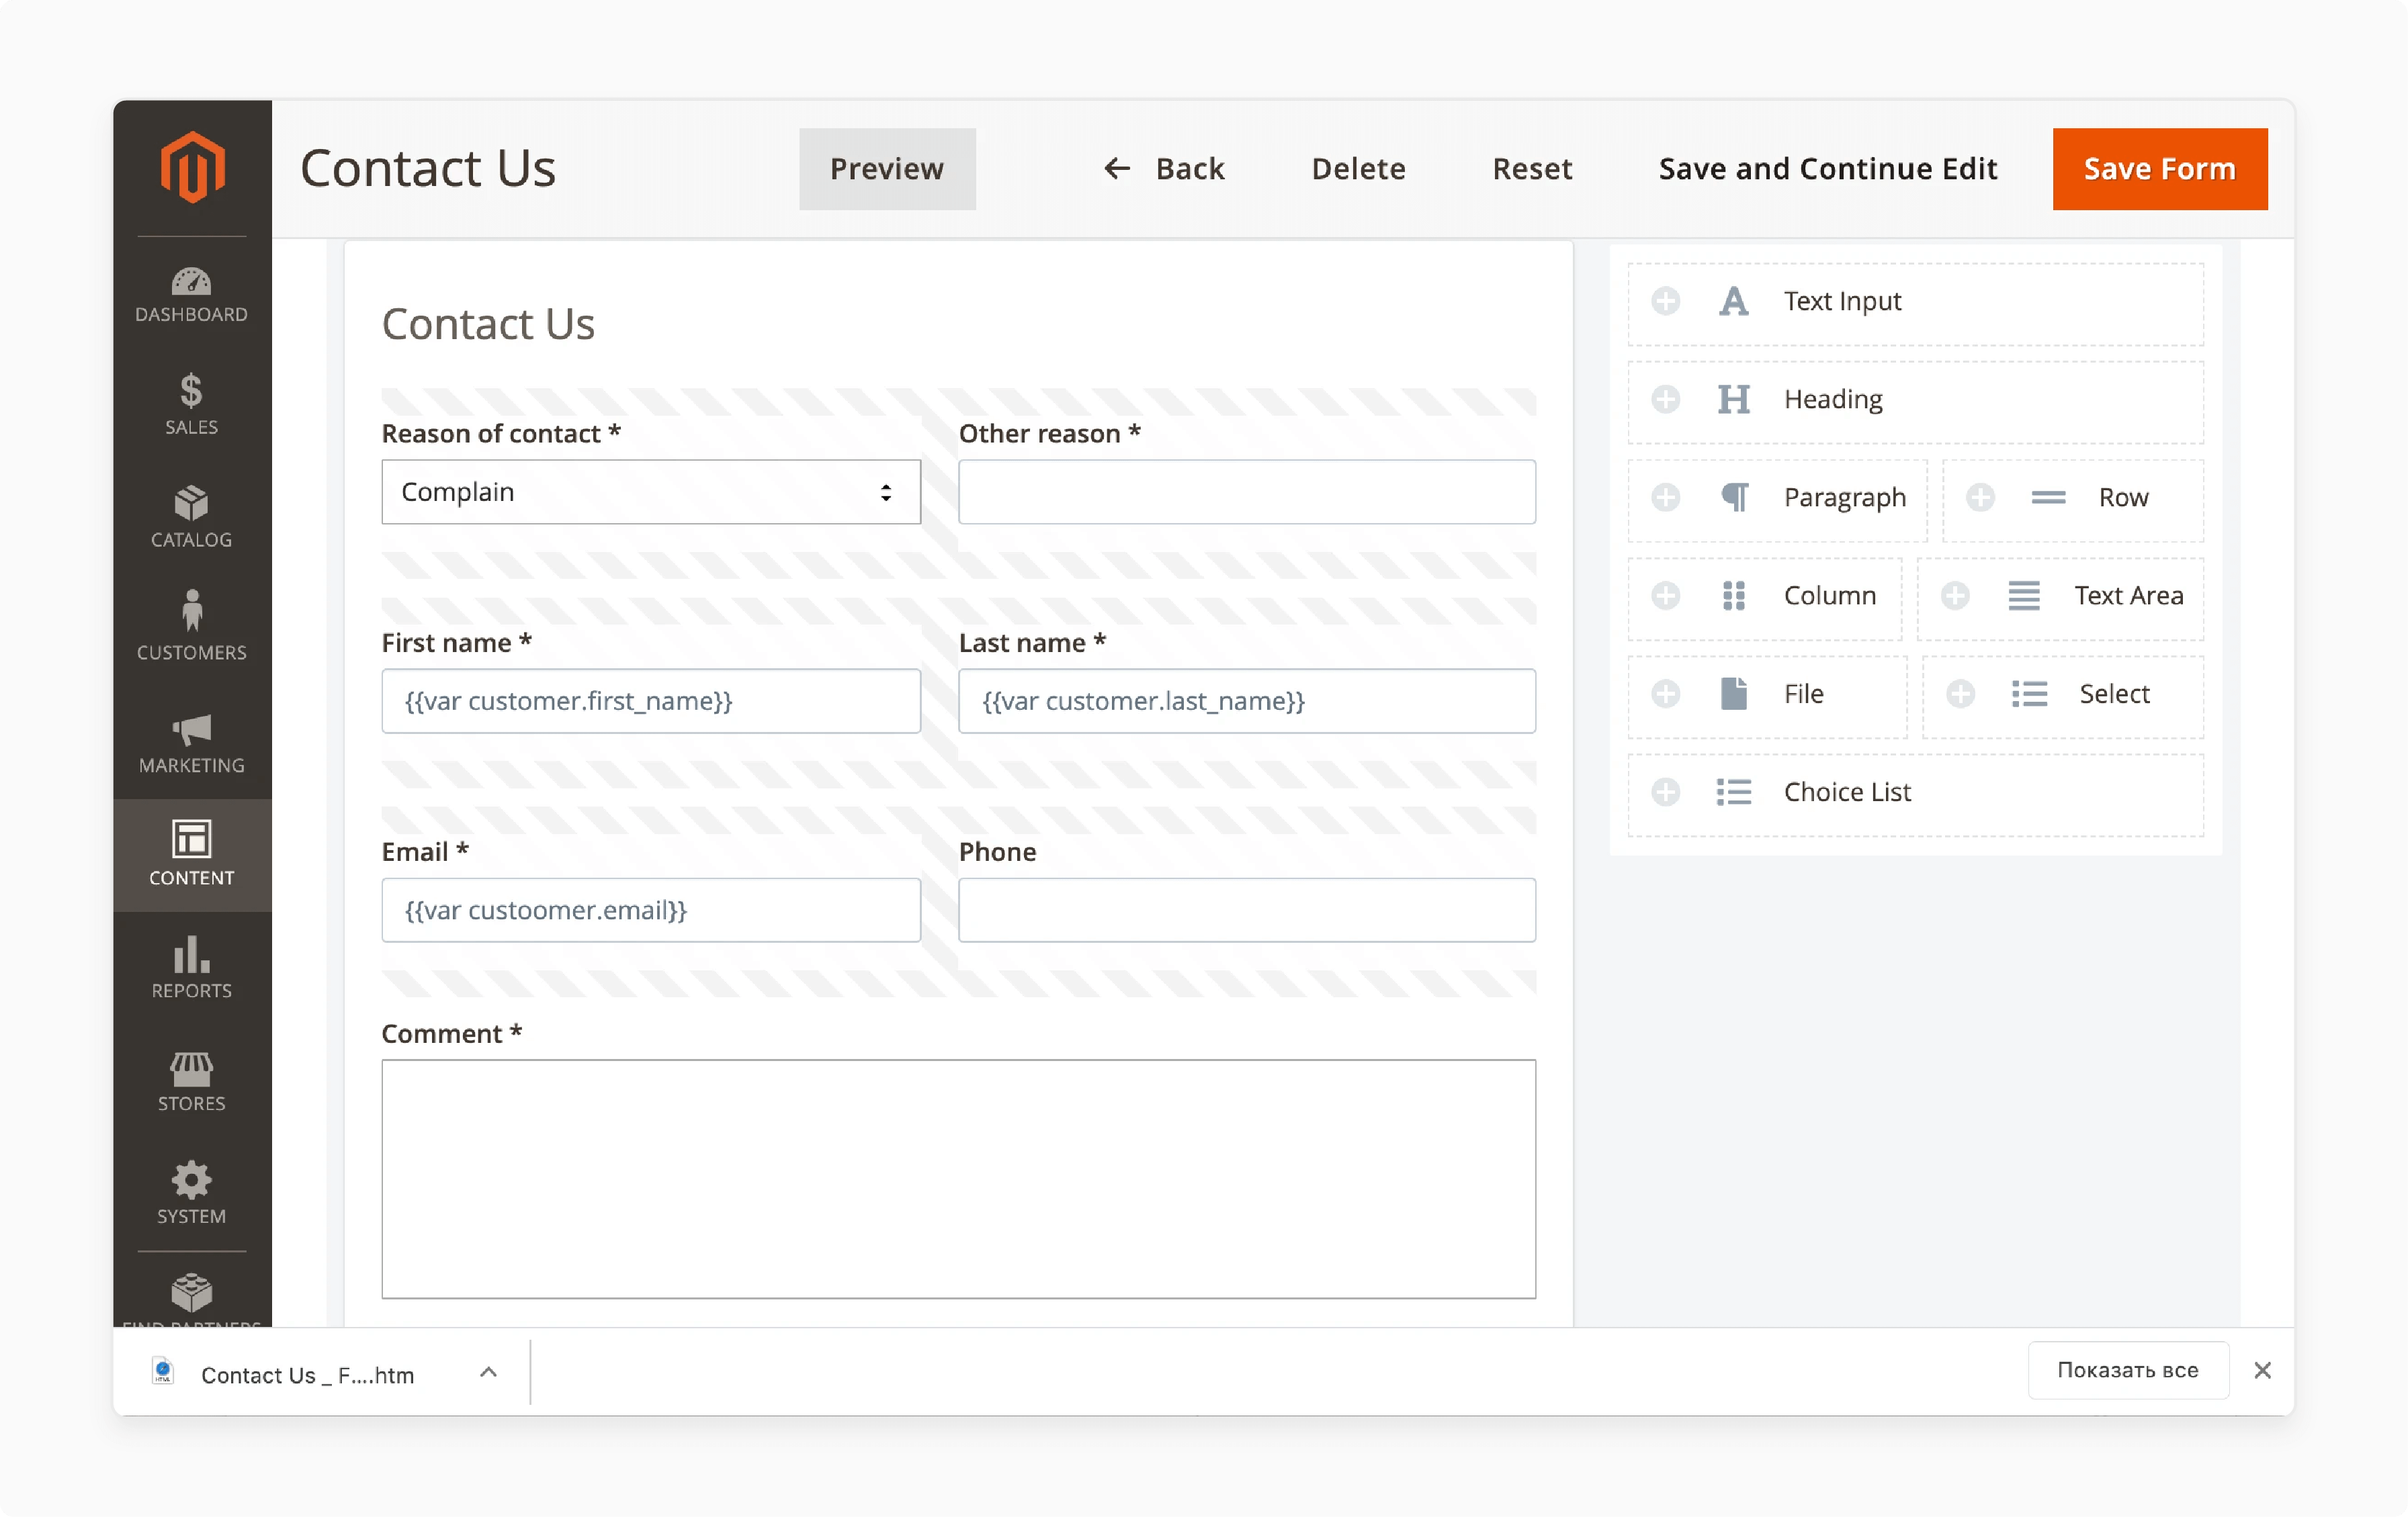Select the Choice List element icon
Viewport: 2408px width, 1517px height.
coord(1733,792)
